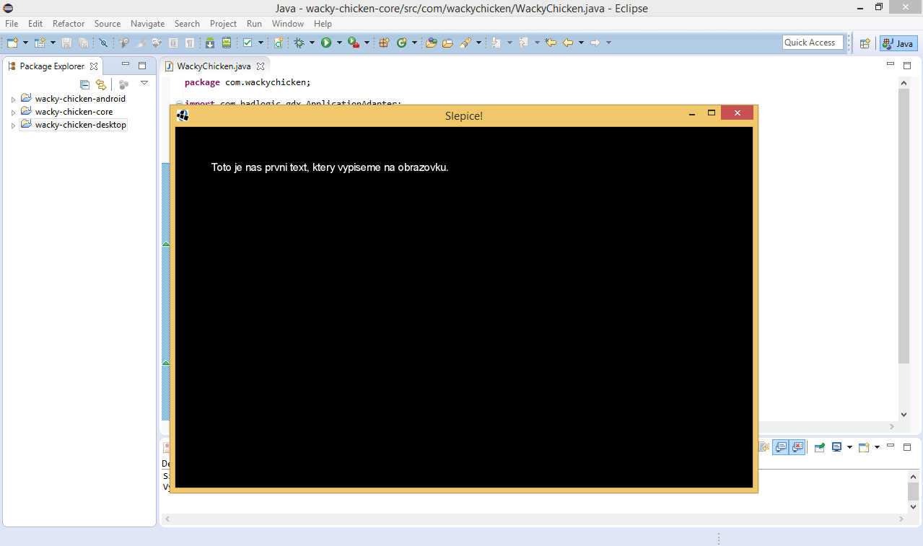The image size is (923, 546).
Task: Click the Quick Access search field
Action: coord(813,43)
